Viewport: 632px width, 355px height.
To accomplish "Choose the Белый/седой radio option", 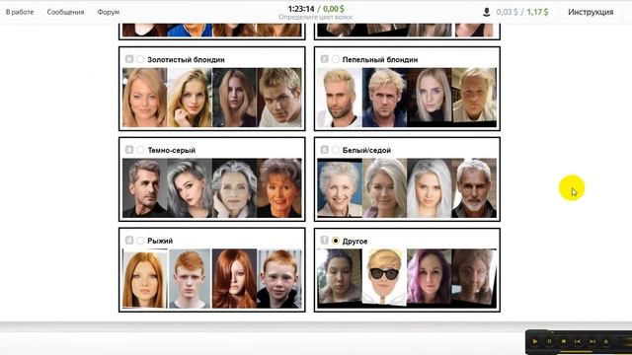I will coord(336,150).
